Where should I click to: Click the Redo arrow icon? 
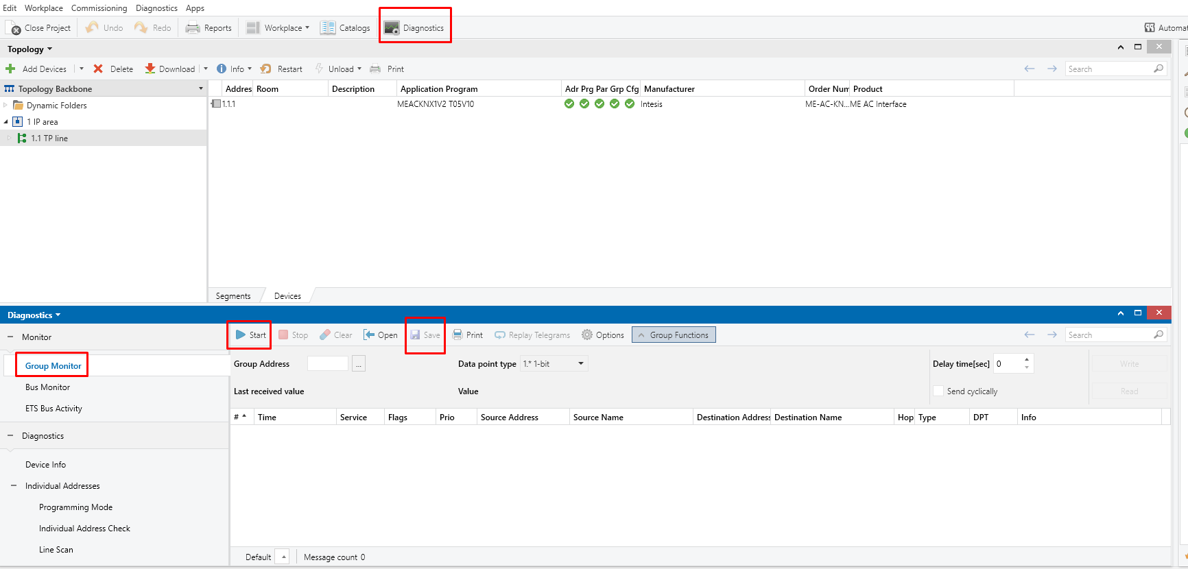point(141,27)
